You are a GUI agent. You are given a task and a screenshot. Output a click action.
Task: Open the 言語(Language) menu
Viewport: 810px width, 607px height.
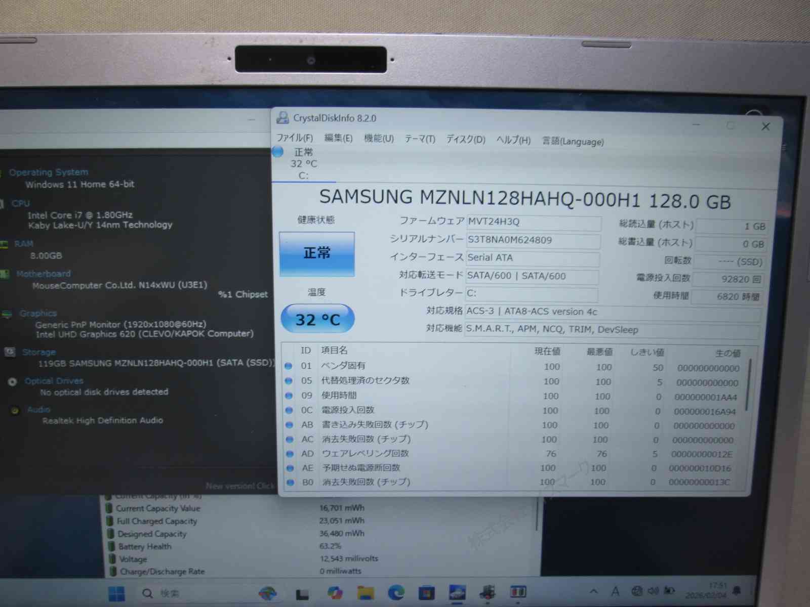pos(573,141)
